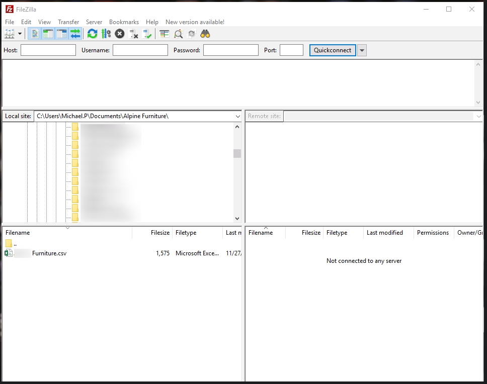The height and width of the screenshot is (384, 487).
Task: Click the Microsoft Exce... filetype cell
Action: [x=197, y=253]
